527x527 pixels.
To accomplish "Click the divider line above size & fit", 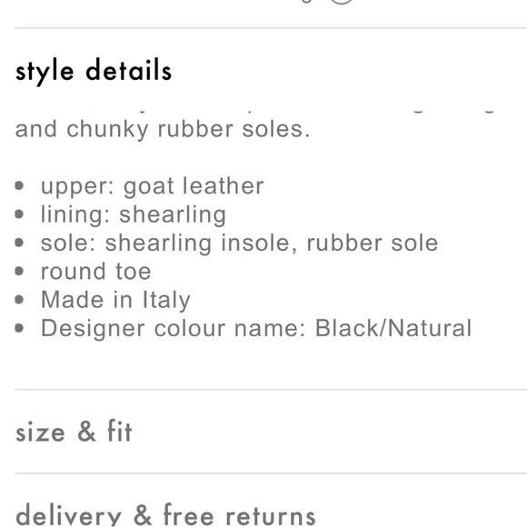I will tap(271, 390).
